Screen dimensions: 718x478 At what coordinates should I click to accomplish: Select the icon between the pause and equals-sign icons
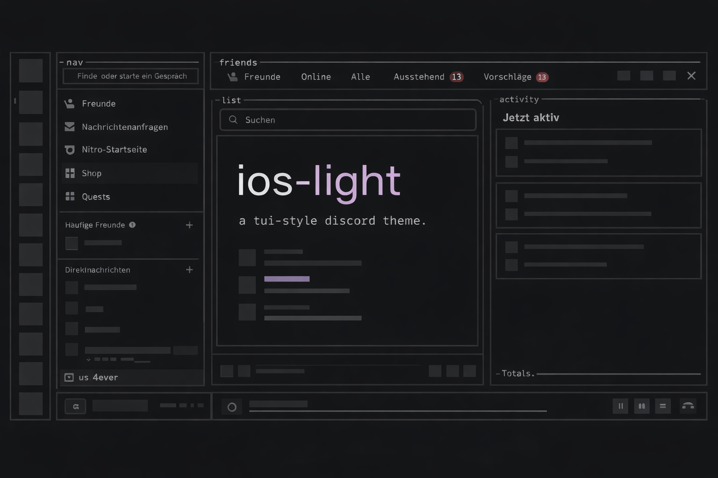(x=642, y=406)
